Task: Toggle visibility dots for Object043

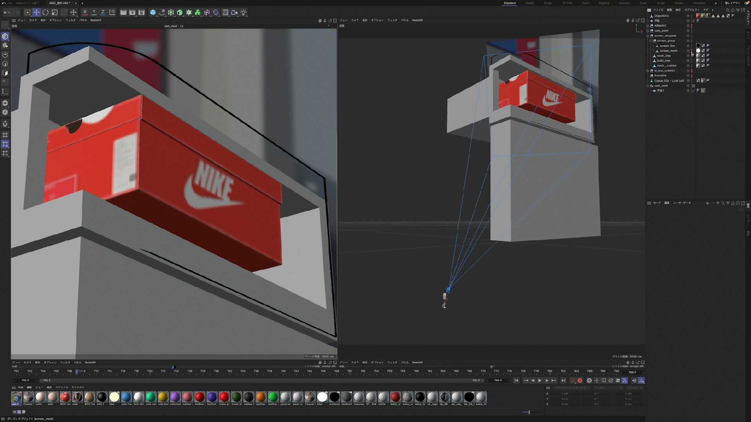Action: [692, 16]
